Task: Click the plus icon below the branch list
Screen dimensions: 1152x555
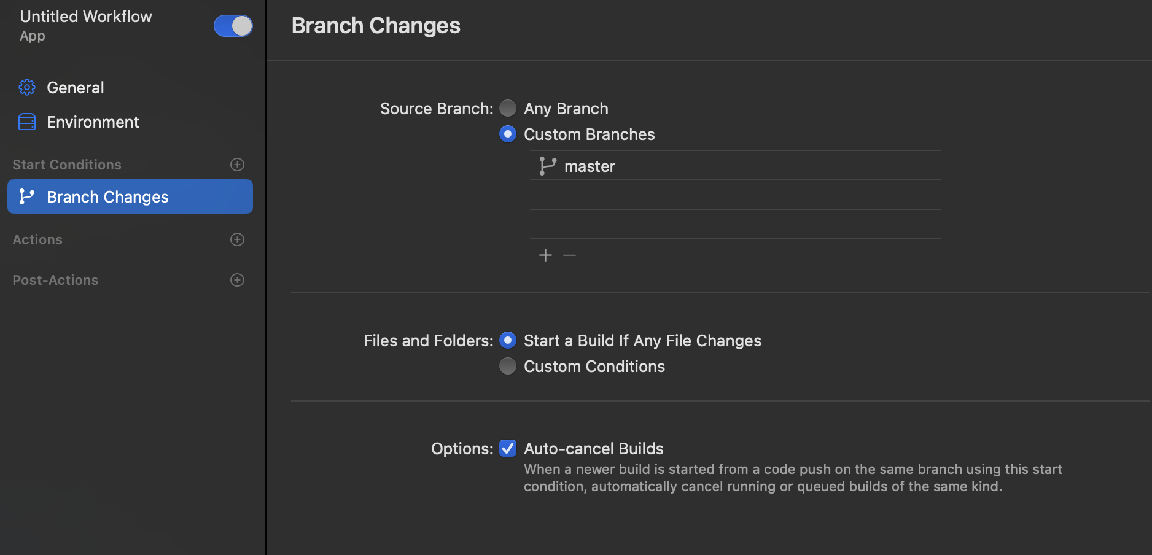Action: [x=545, y=255]
